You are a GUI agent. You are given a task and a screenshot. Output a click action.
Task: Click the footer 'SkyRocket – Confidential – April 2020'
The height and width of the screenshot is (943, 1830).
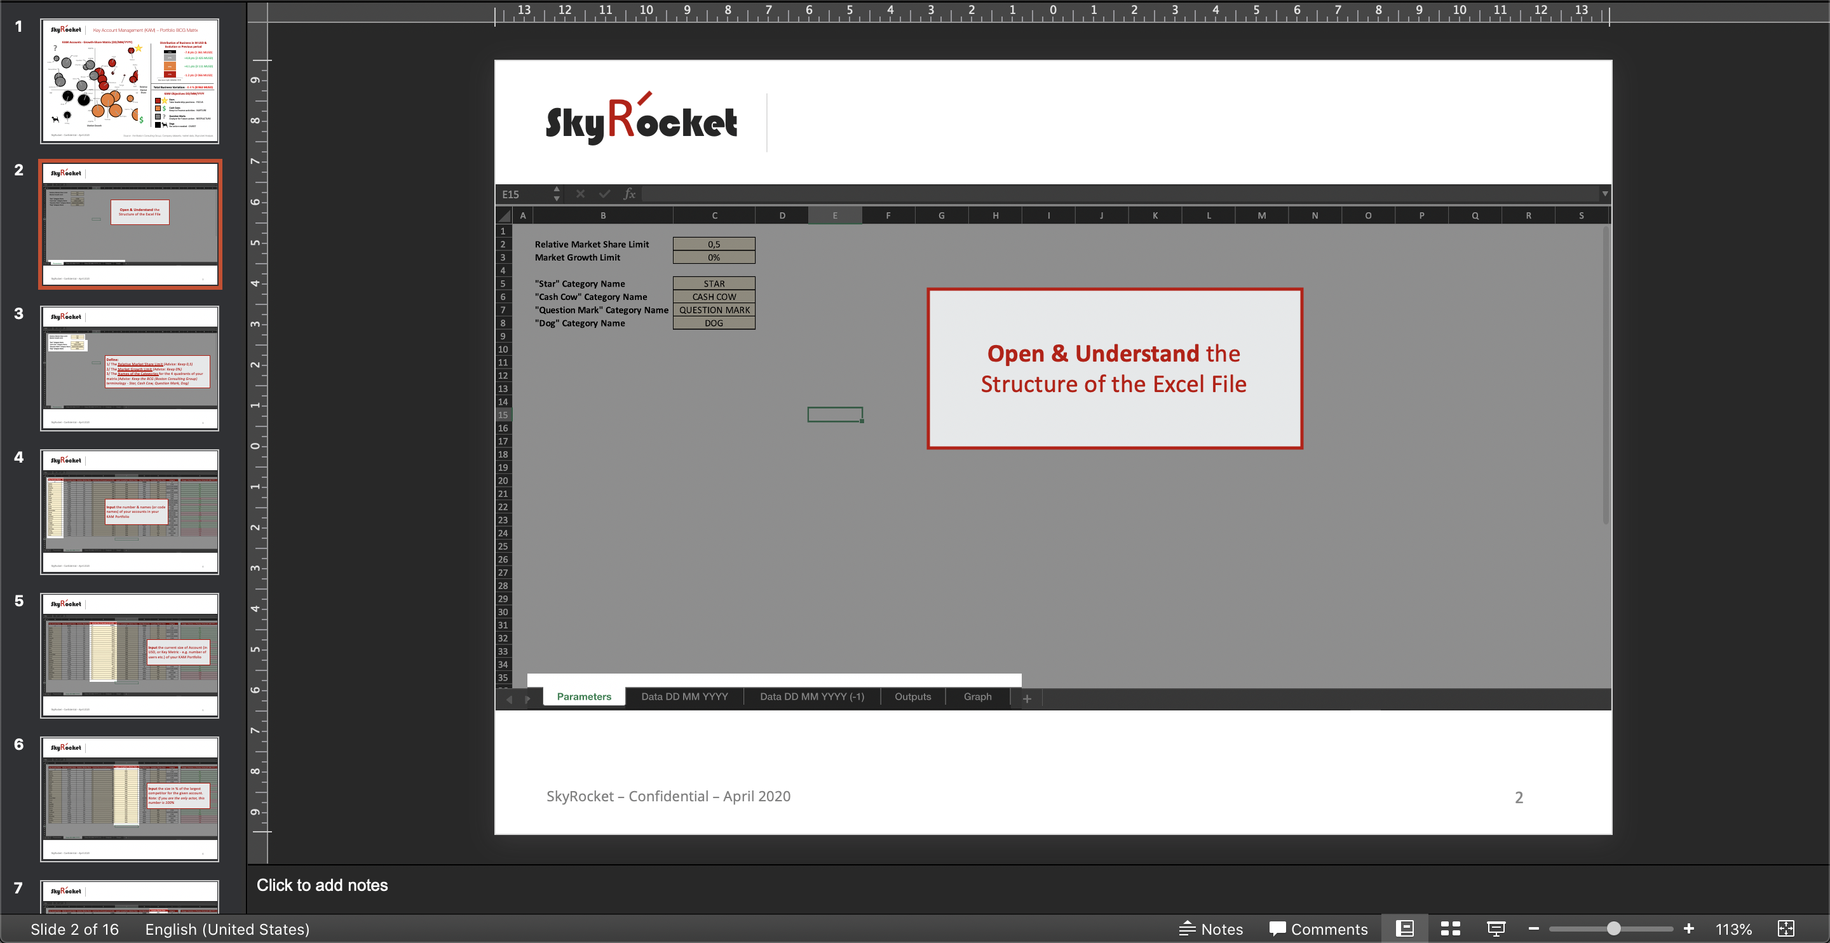(668, 796)
